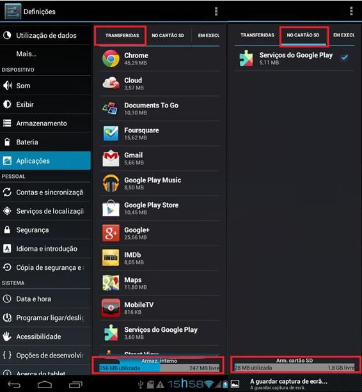
Task: Tap the warning triangle status icon
Action: [x=160, y=384]
